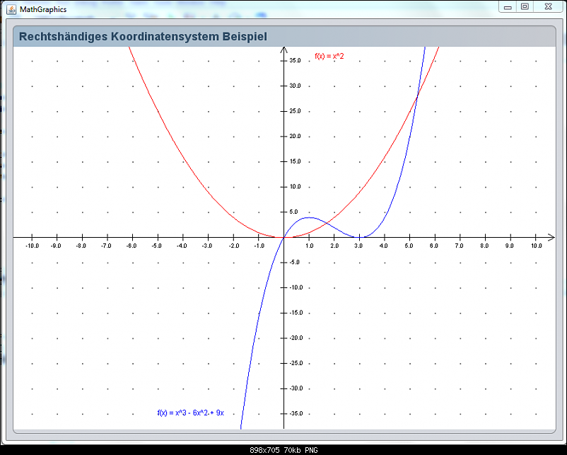Click the red f(x) = x^2 label
The width and height of the screenshot is (567, 455).
(x=329, y=56)
